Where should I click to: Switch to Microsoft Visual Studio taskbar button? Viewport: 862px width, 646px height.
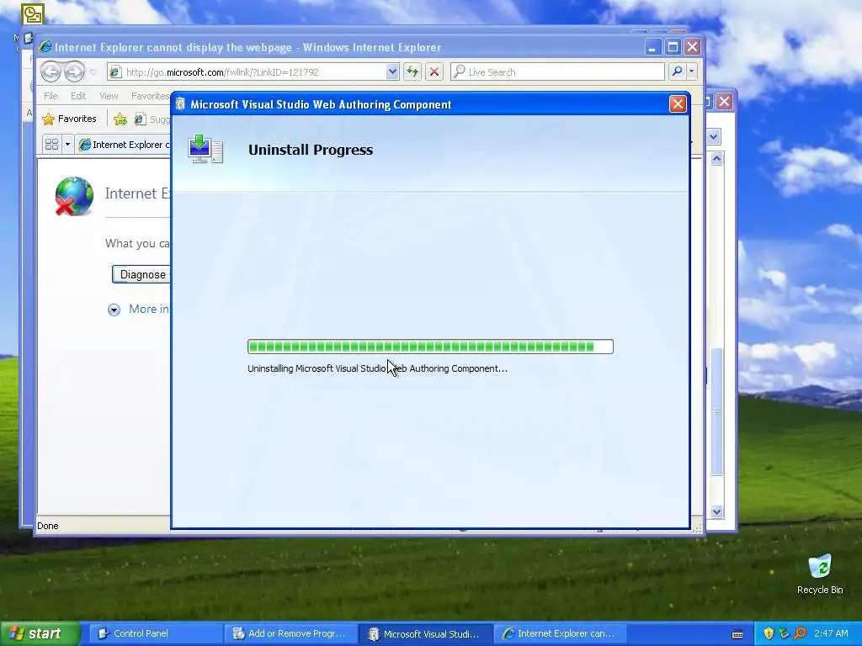[x=425, y=634]
